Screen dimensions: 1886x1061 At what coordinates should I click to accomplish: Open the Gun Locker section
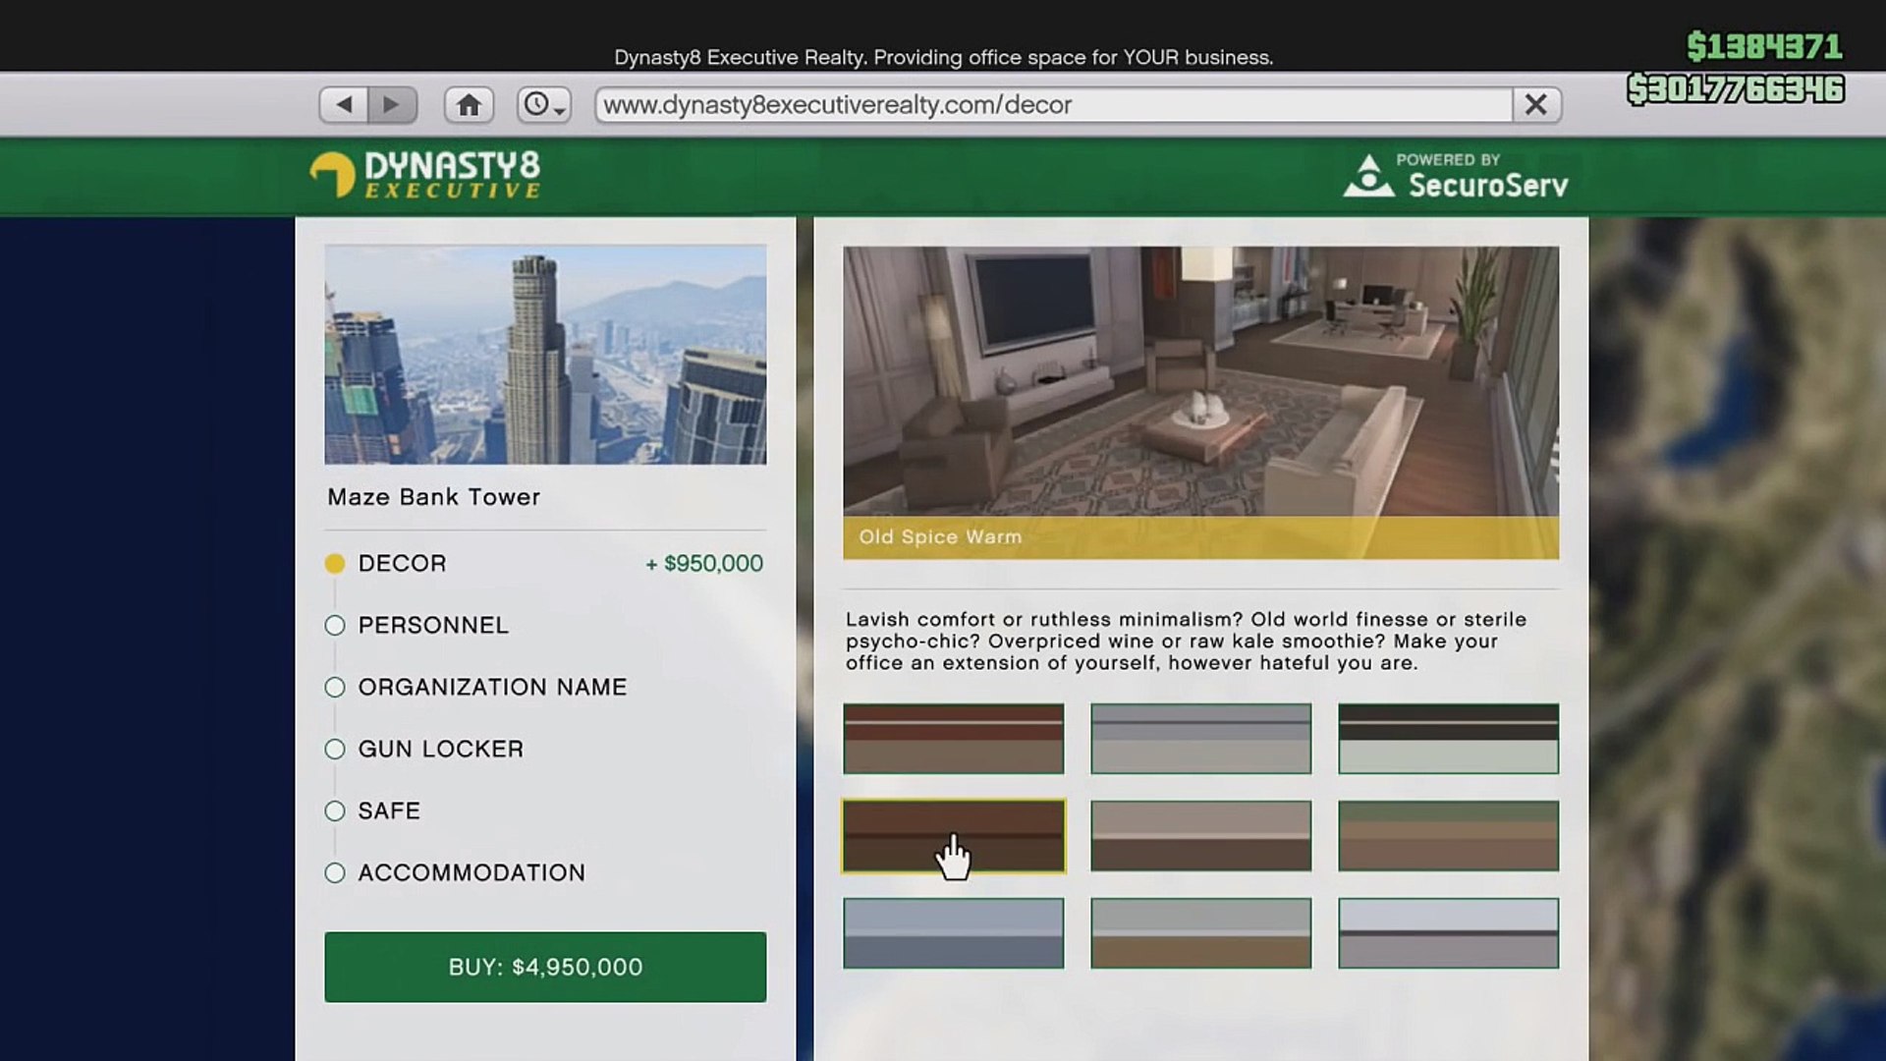[x=335, y=749]
